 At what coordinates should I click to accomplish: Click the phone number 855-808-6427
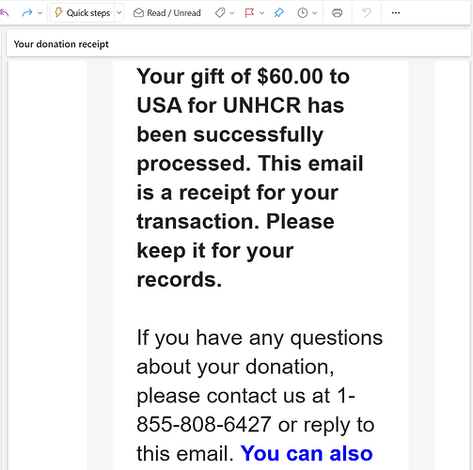coord(204,425)
